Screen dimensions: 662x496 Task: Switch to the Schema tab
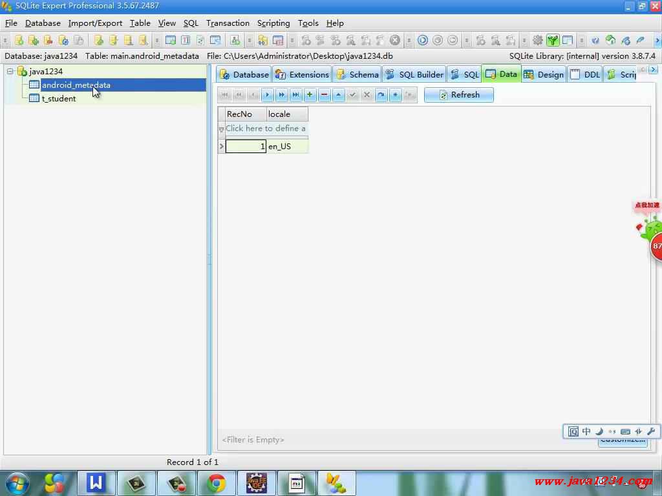click(x=357, y=75)
